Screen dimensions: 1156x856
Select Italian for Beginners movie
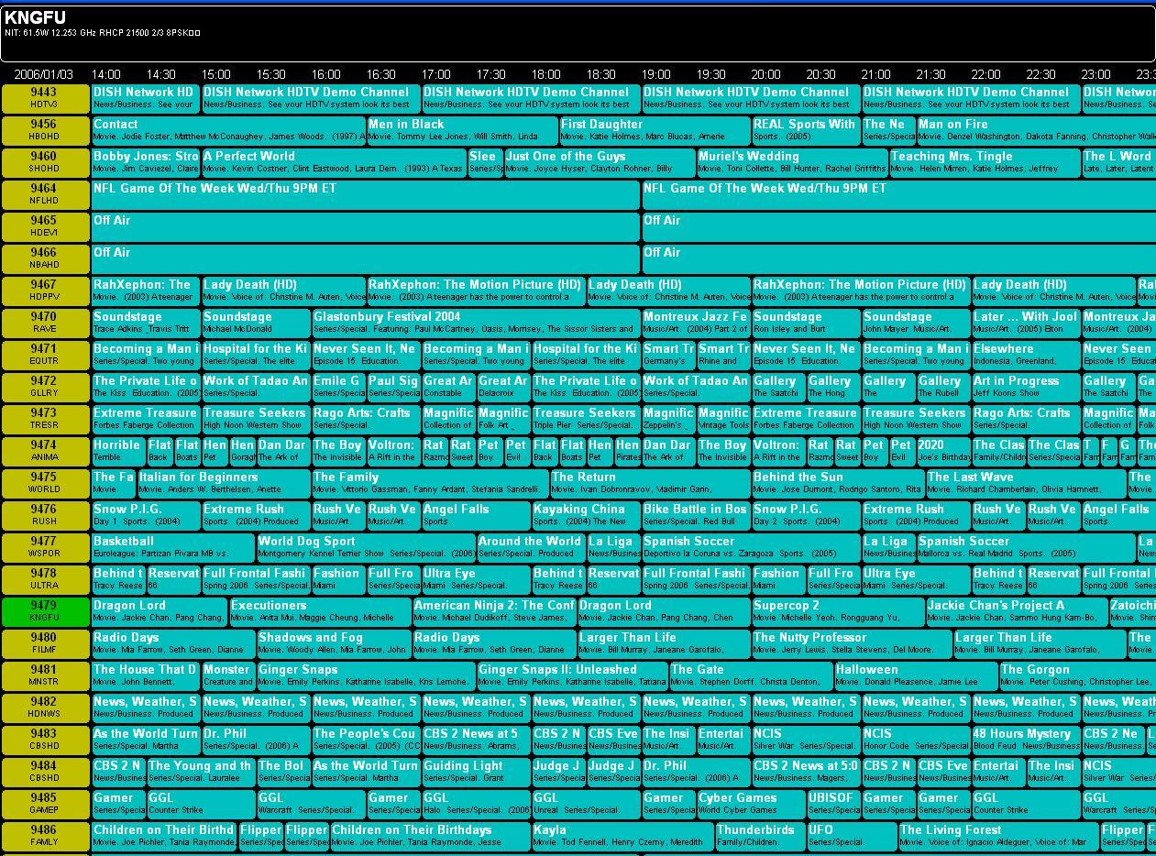pyautogui.click(x=224, y=483)
